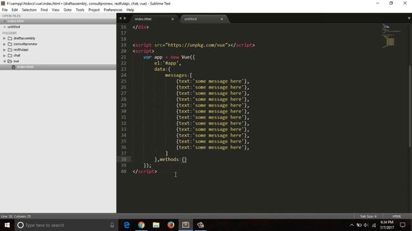Open the View menu
This screenshot has height=231, width=412.
[55, 10]
